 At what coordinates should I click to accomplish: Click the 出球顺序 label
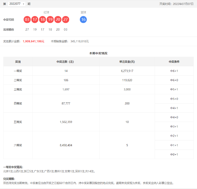pyautogui.click(x=9, y=29)
